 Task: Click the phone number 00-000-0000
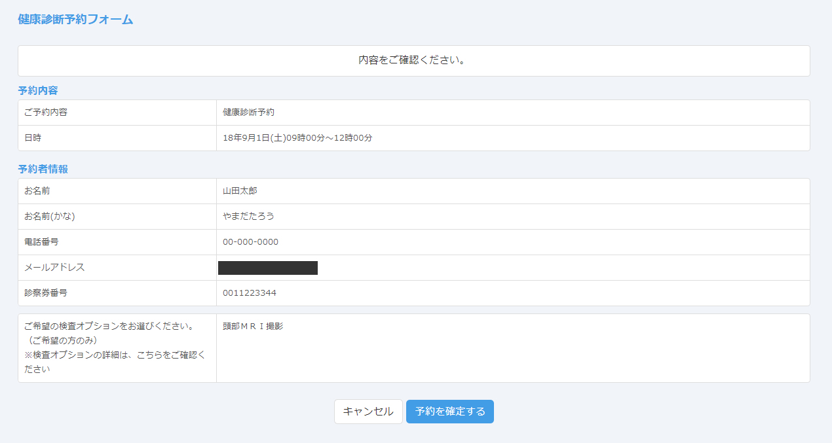tap(250, 242)
